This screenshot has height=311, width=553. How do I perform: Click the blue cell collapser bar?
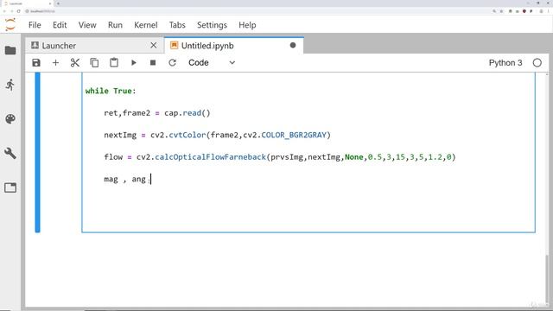[37, 152]
